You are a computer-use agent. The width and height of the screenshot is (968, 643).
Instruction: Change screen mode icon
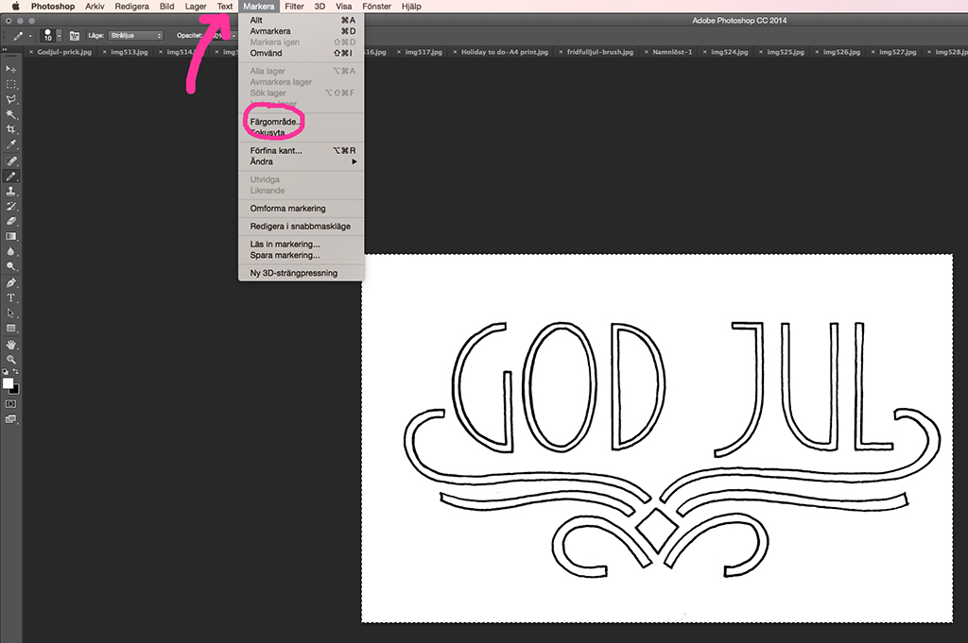(x=11, y=419)
